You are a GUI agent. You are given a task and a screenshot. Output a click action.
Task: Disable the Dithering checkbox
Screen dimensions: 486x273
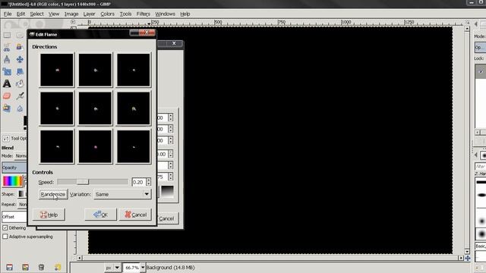click(x=5, y=227)
